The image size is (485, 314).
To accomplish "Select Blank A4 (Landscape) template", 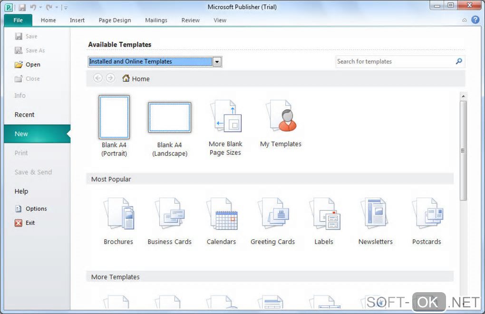I will point(169,130).
